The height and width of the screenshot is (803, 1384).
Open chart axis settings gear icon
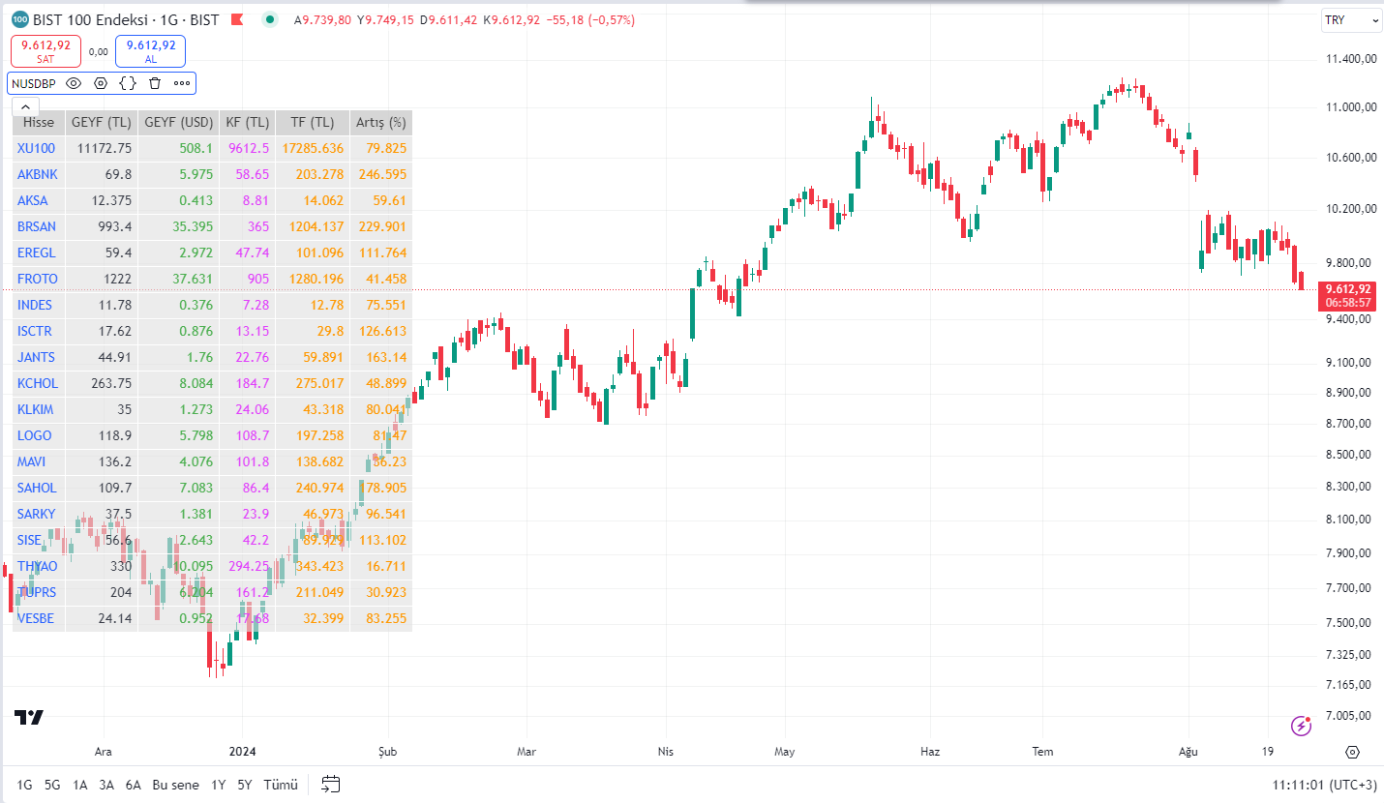(1353, 752)
